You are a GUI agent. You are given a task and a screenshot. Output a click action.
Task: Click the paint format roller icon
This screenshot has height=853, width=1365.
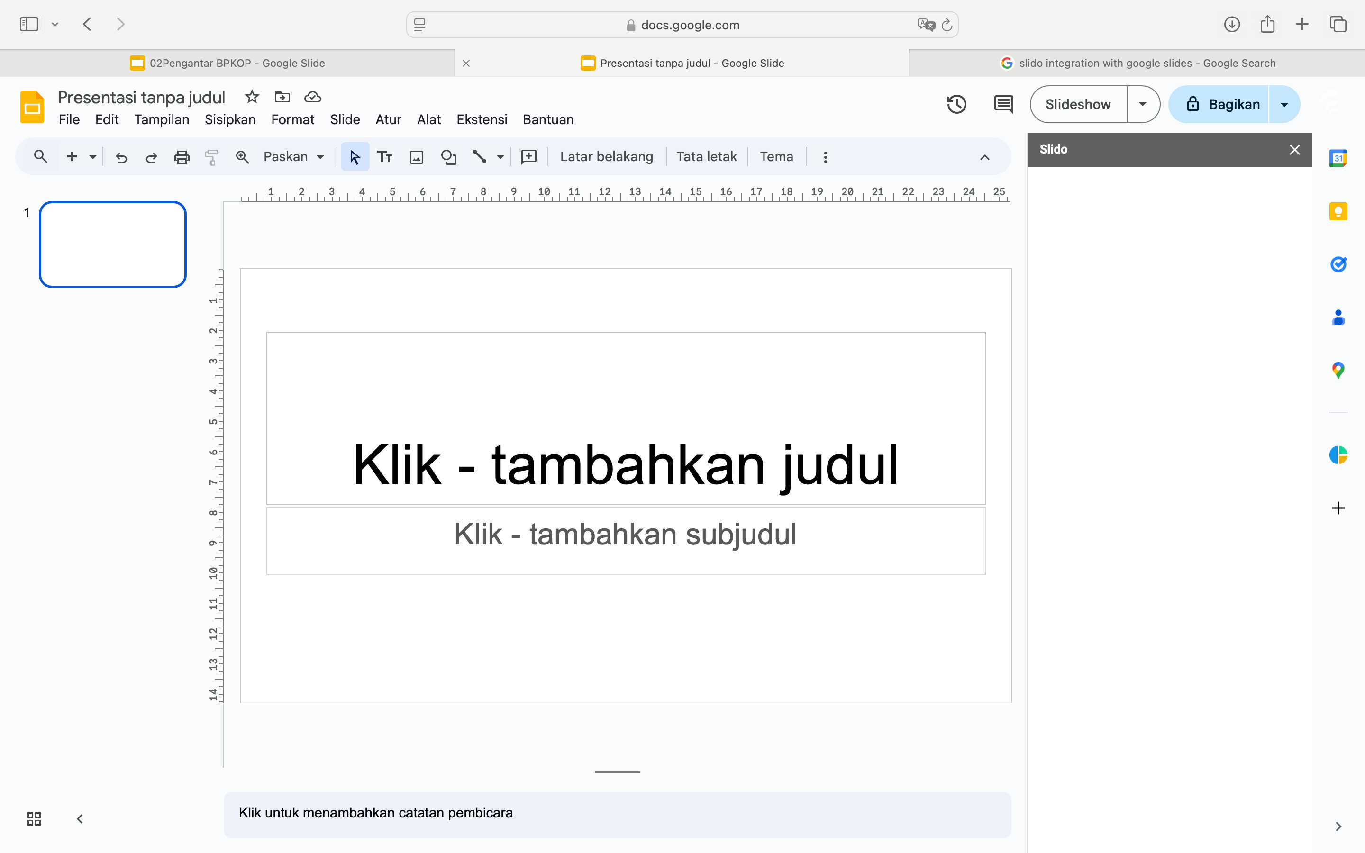(x=211, y=157)
